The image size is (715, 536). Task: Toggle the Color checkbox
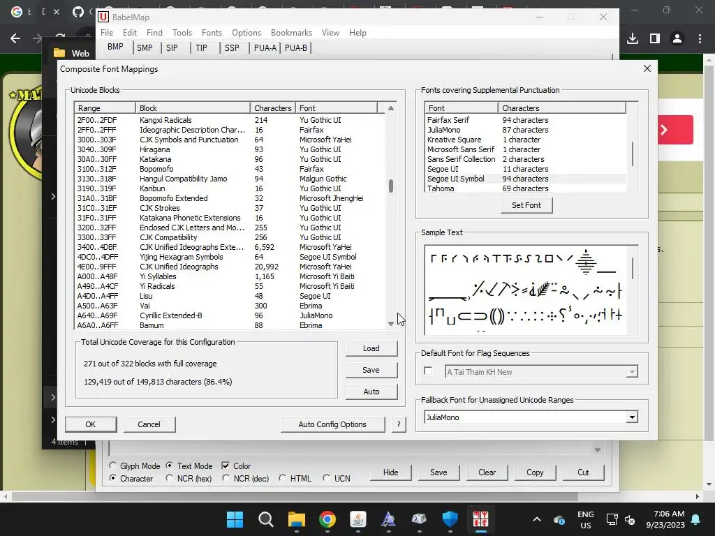[226, 466]
